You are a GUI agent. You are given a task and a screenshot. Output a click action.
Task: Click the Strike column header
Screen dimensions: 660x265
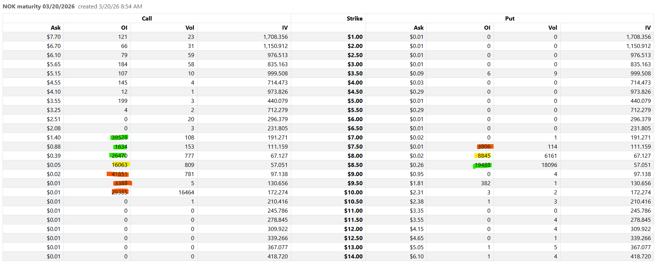pos(355,19)
